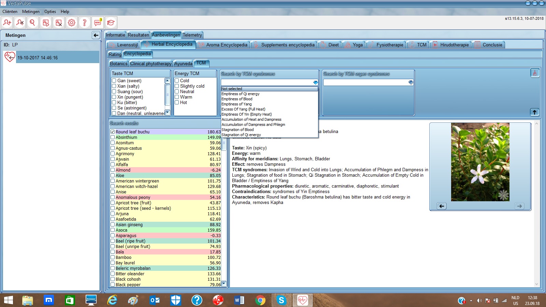The height and width of the screenshot is (307, 546).
Task: Open the graduation cap training icon
Action: tap(111, 23)
